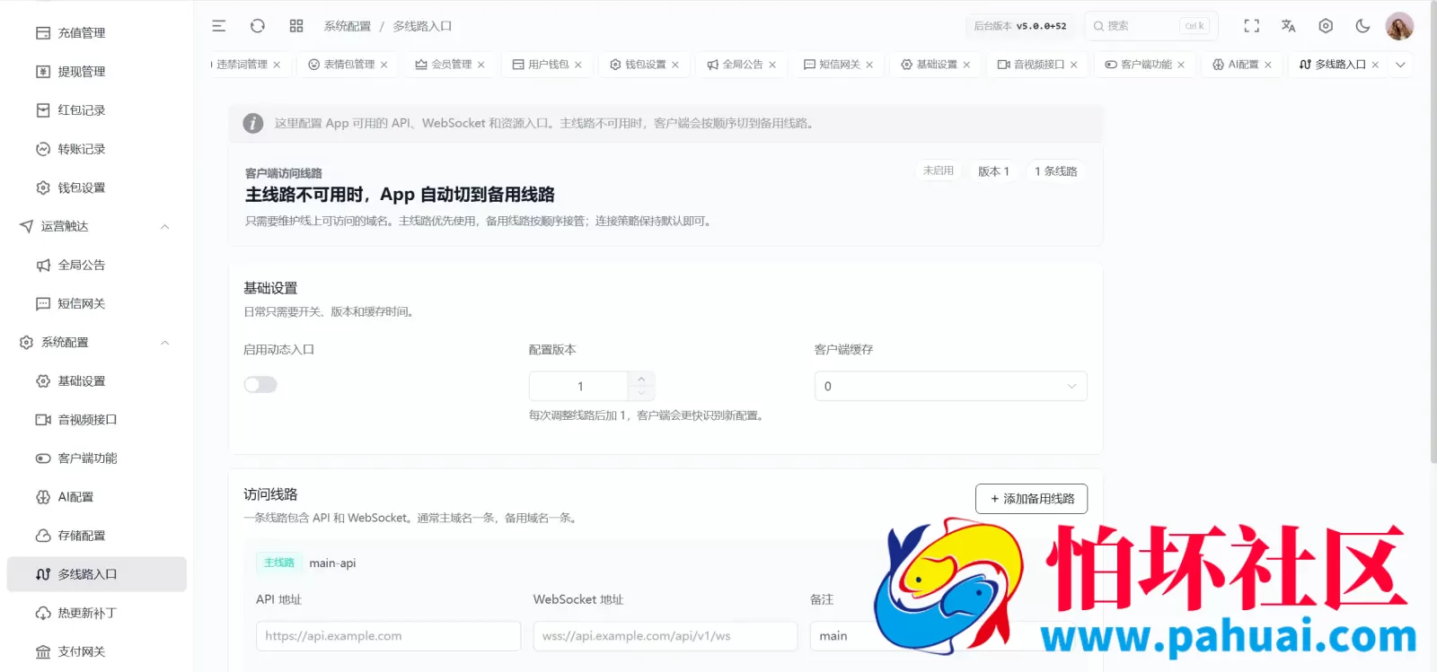Switch to the AI配置 tab
The image size is (1437, 672).
pos(1243,65)
